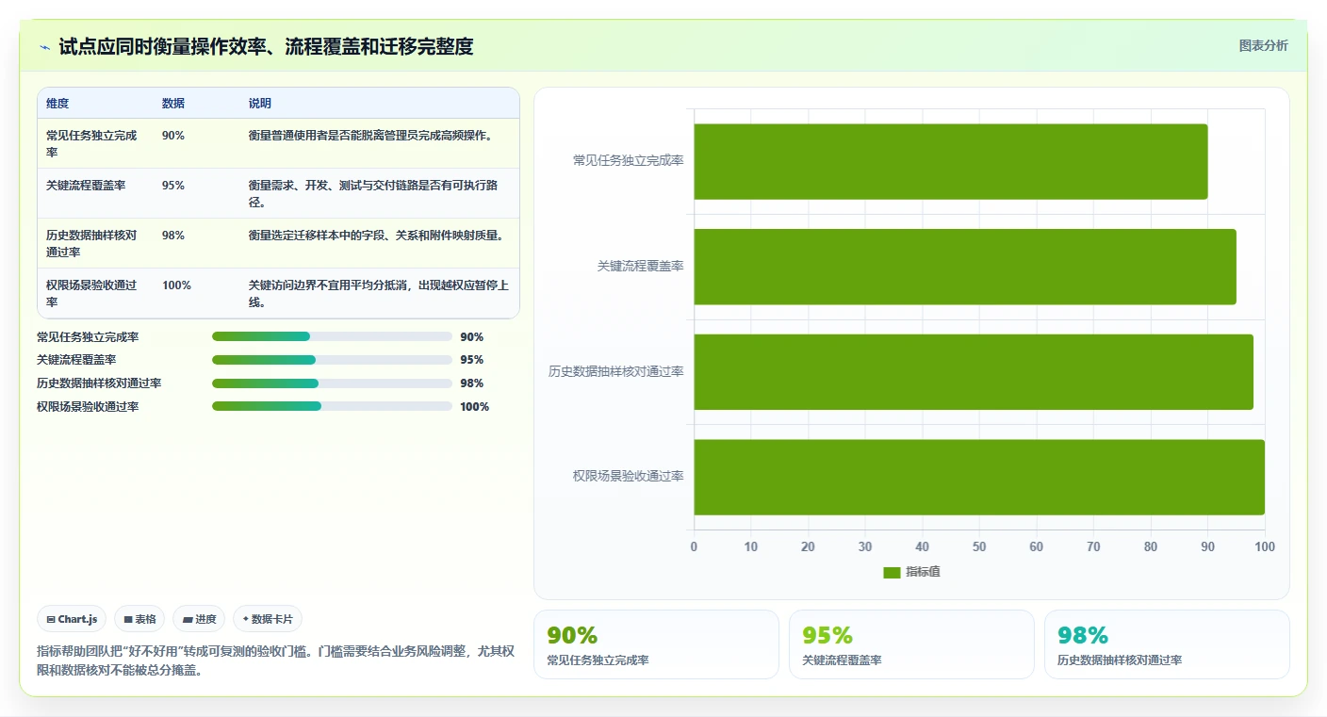Image resolution: width=1327 pixels, height=717 pixels.
Task: Open the 90% 常见任务独立完成率 data card
Action: (656, 644)
